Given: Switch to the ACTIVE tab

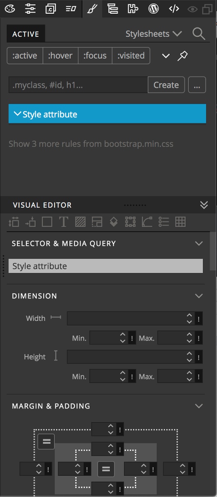Looking at the screenshot, I should (25, 34).
